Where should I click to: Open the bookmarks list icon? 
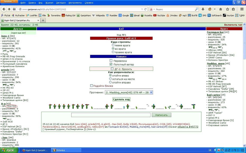click(x=233, y=9)
